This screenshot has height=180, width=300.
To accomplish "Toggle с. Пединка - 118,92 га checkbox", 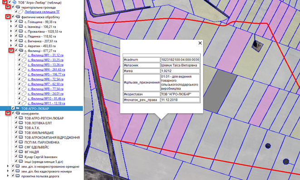I will (16, 36).
